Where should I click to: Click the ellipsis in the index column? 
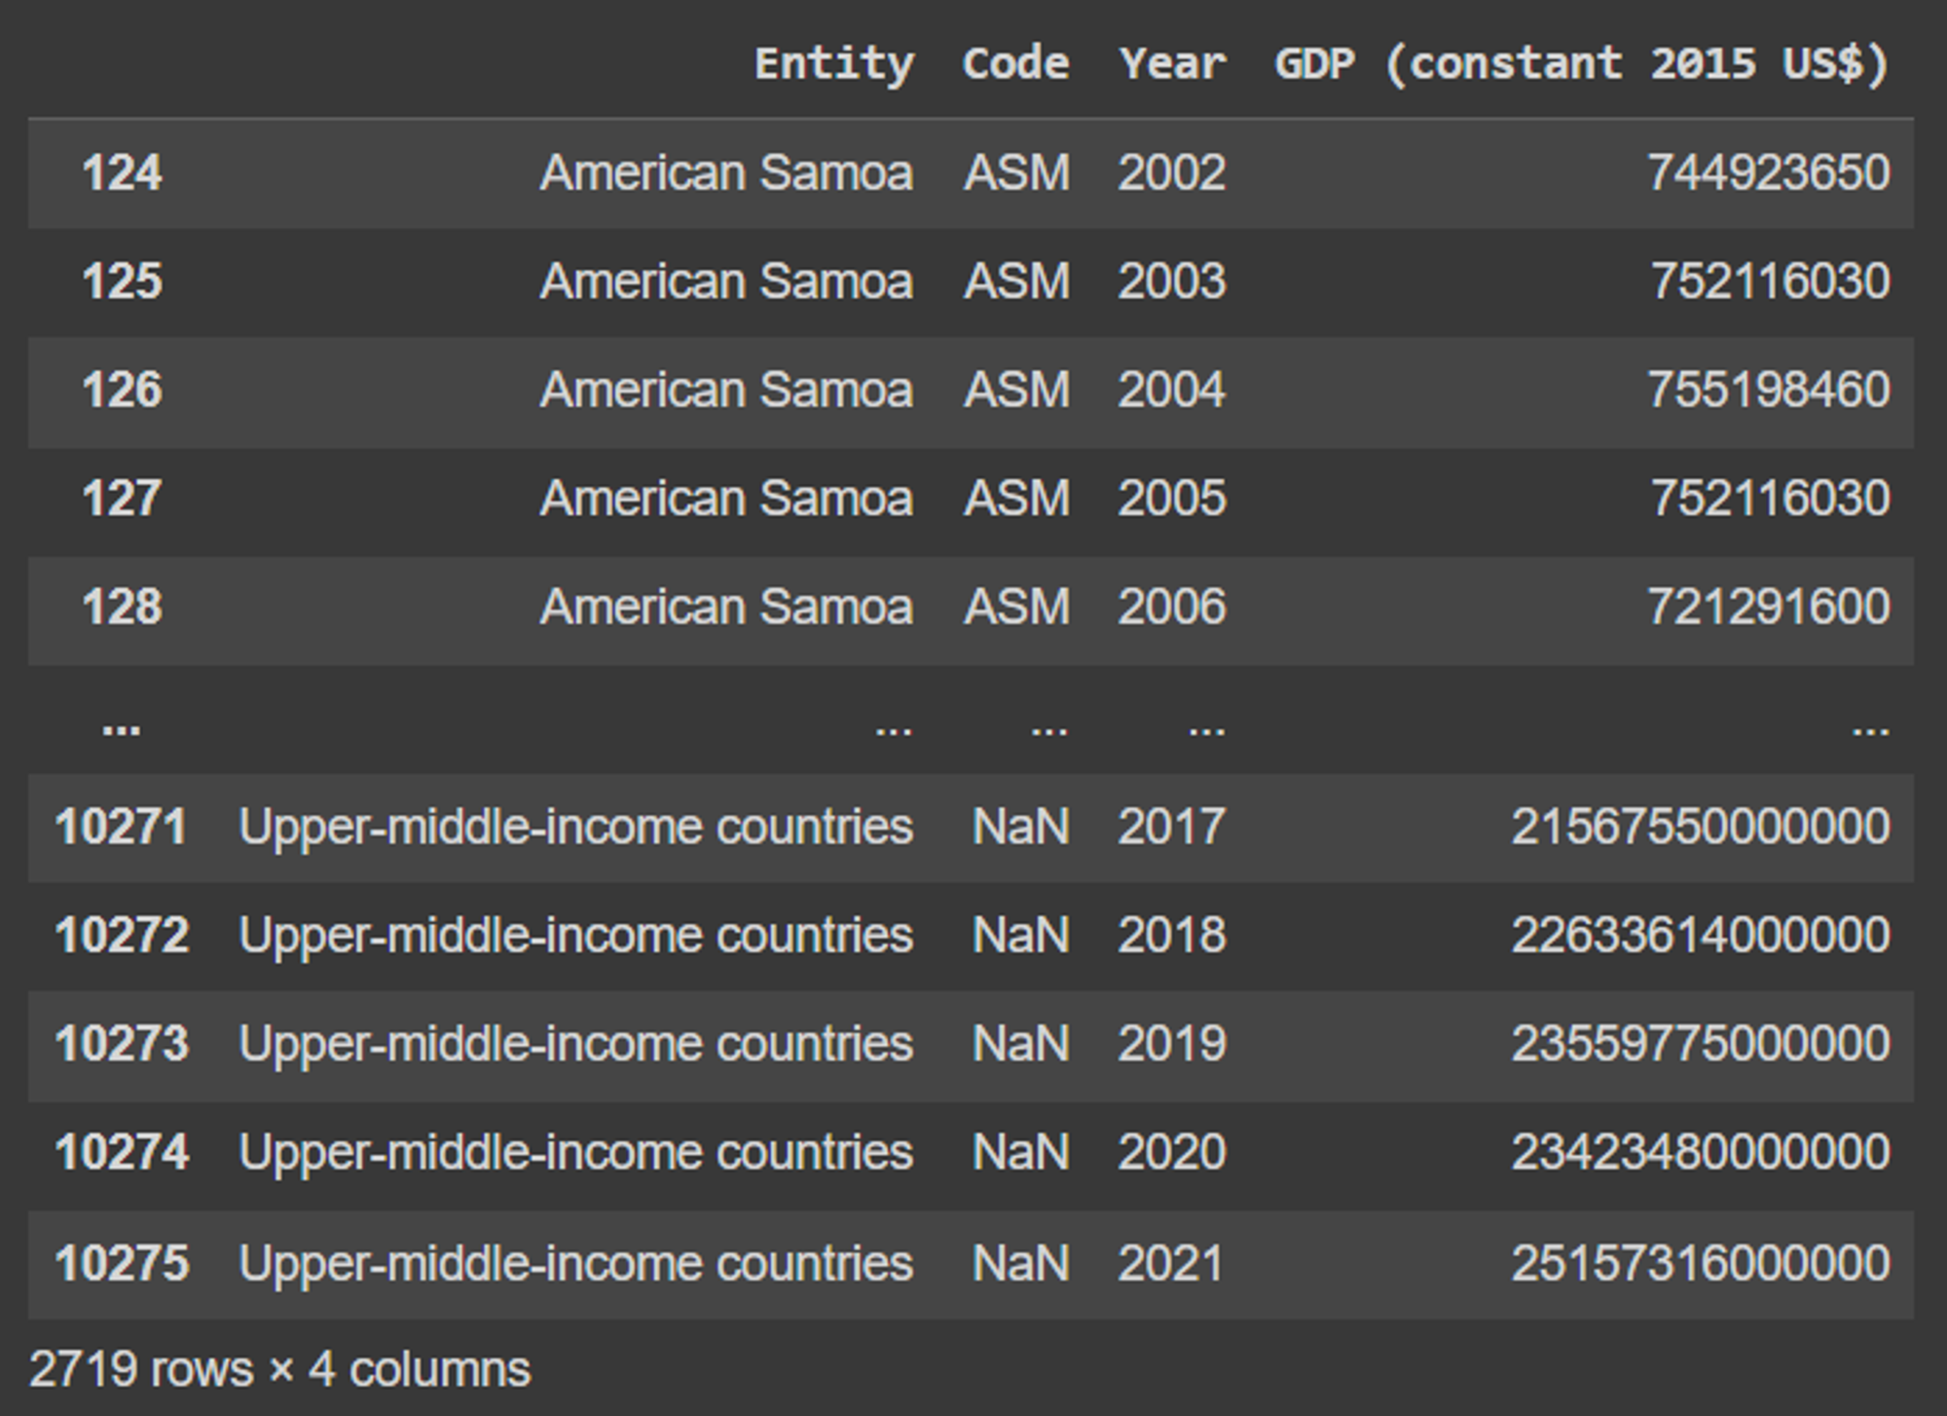tap(121, 727)
